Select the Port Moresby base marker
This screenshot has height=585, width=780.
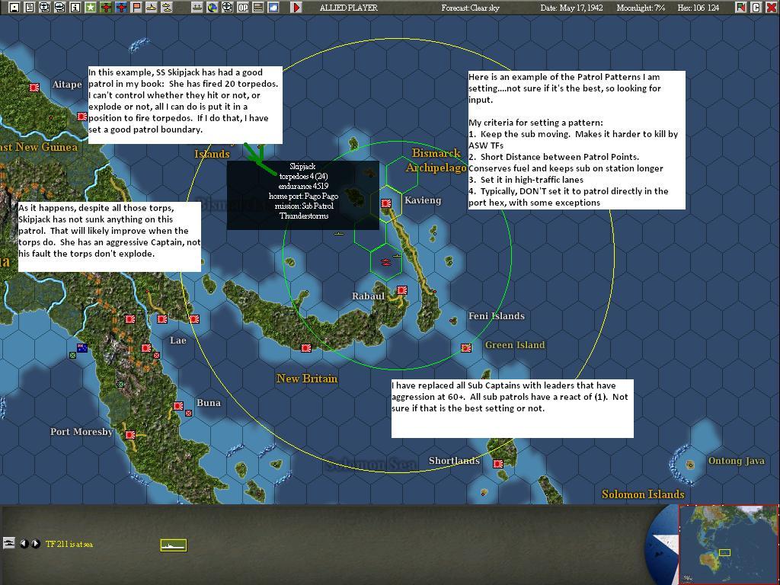[130, 435]
